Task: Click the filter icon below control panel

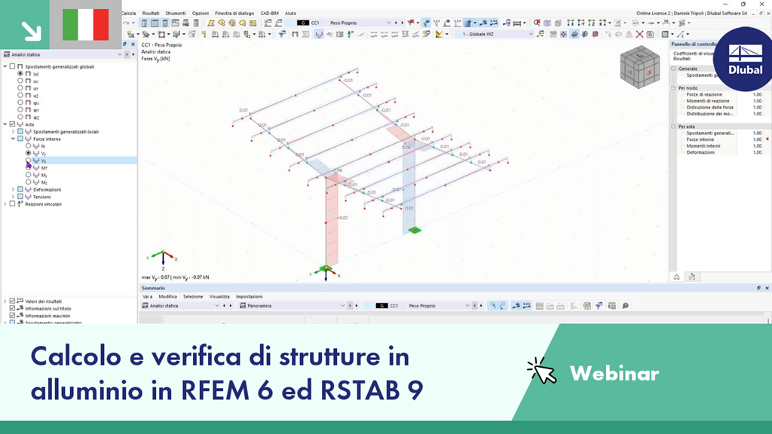Action: [692, 277]
